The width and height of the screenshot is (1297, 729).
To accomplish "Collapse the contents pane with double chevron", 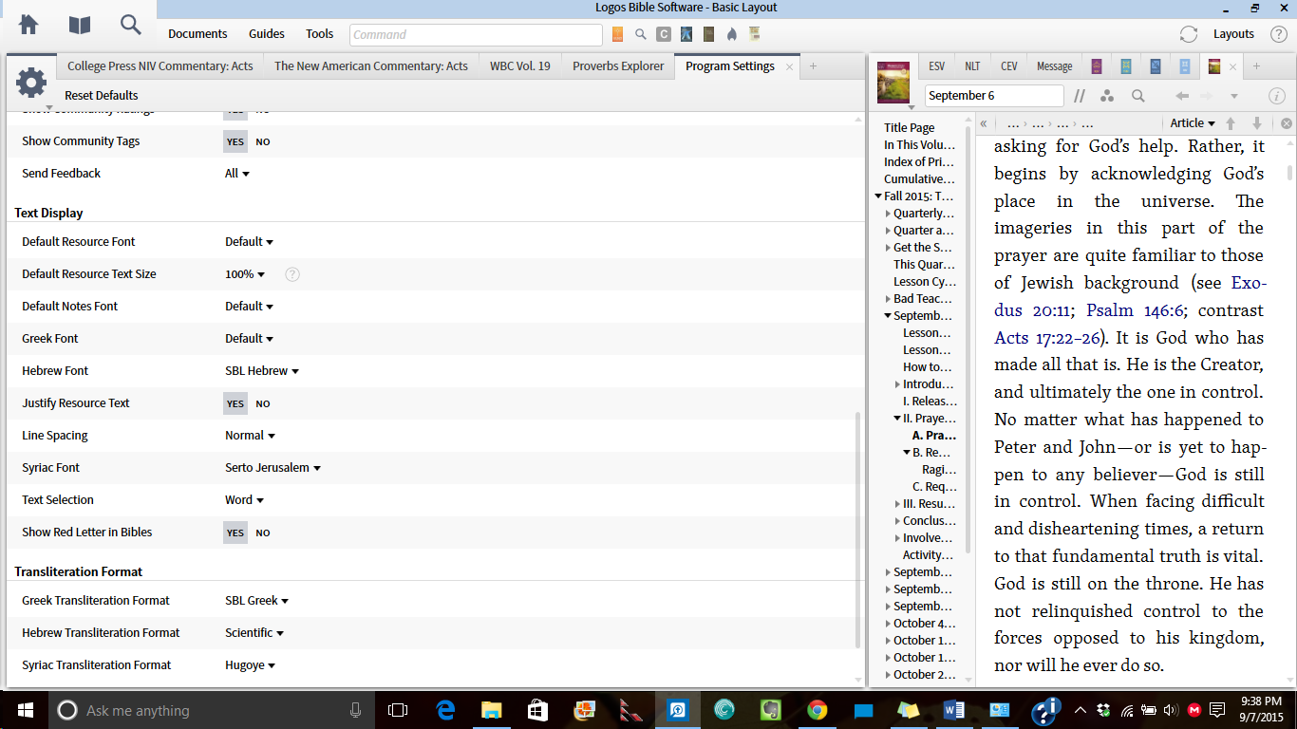I will pos(984,123).
